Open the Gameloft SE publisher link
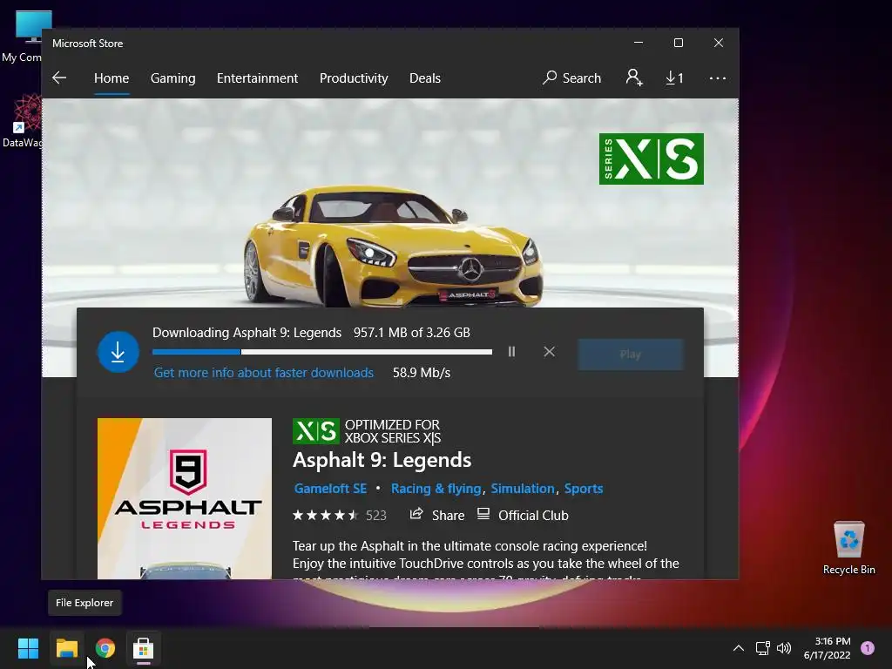 [330, 488]
